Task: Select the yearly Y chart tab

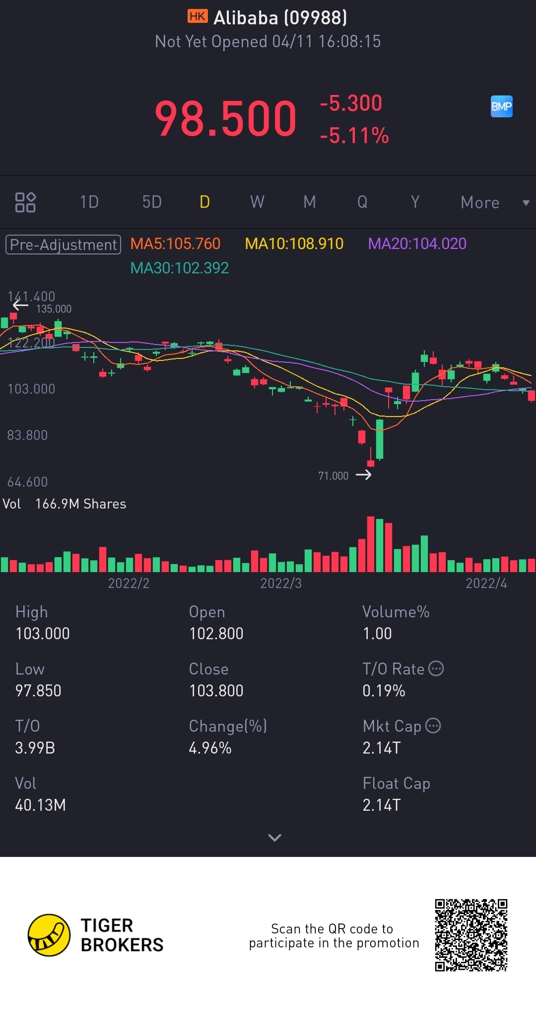Action: (415, 202)
